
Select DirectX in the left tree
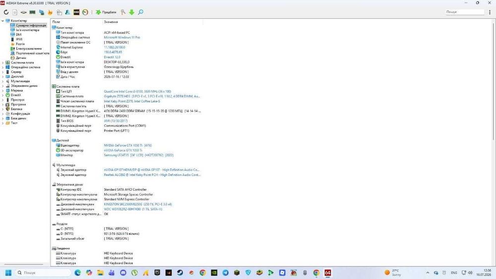click(16, 95)
